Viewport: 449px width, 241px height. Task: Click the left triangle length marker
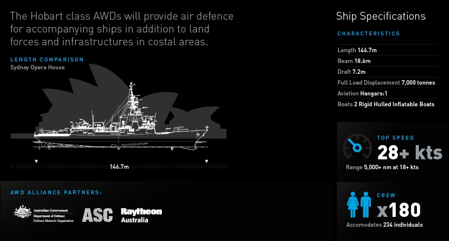point(36,161)
